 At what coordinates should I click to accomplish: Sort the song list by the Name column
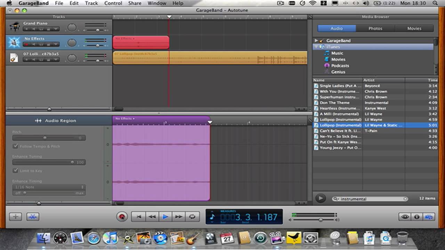338,80
